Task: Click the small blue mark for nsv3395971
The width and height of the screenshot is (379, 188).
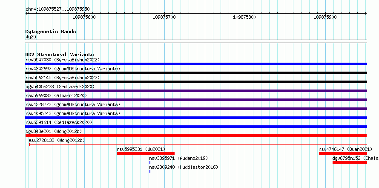Action: point(150,162)
